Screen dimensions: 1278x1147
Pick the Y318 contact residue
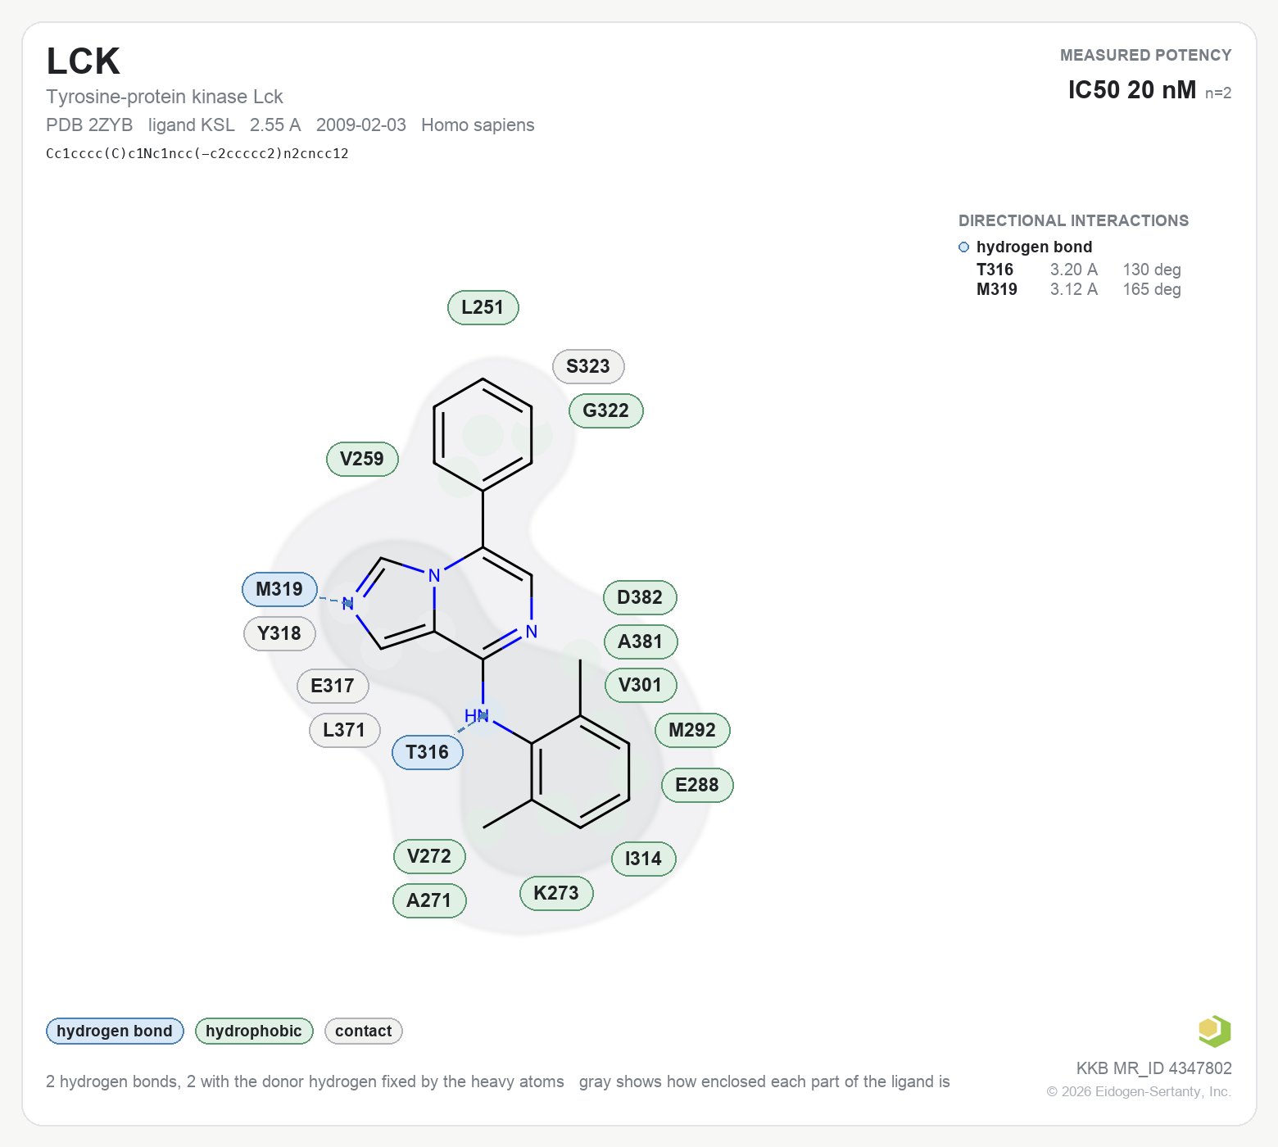(279, 633)
